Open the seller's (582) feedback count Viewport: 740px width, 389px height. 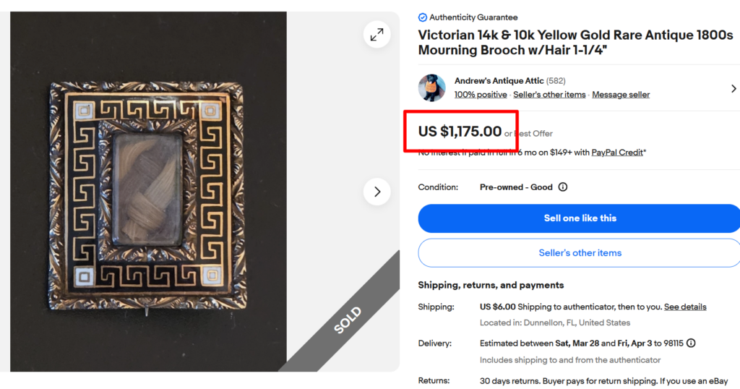click(556, 81)
